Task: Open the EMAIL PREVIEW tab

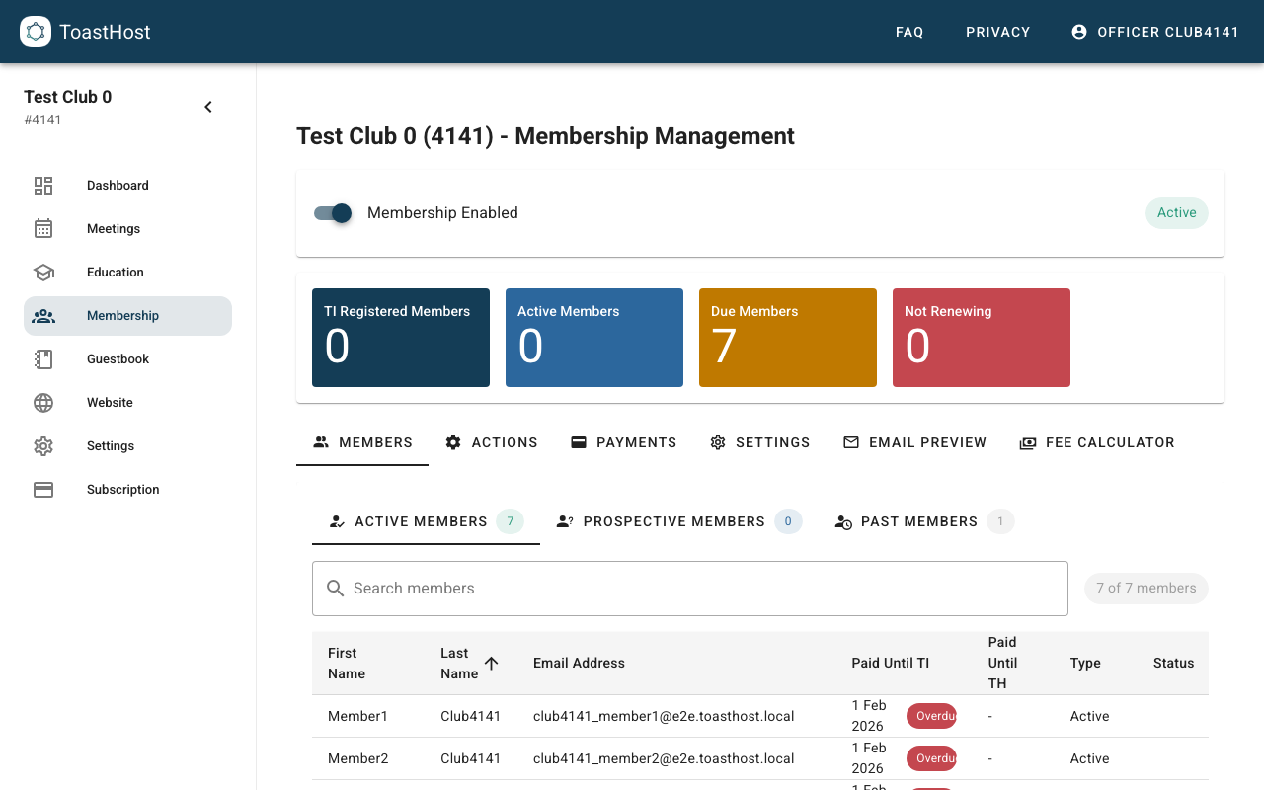Action: pos(914,442)
